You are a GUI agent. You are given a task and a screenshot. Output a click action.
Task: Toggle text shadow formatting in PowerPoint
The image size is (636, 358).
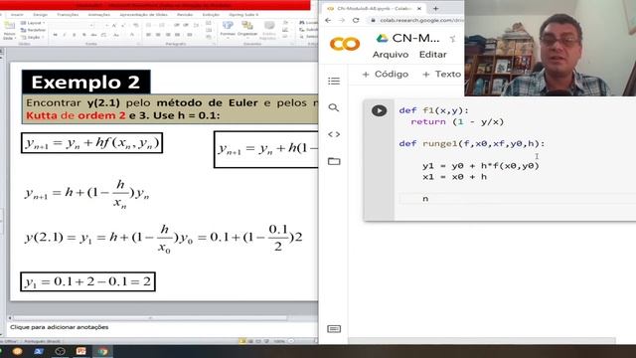pyautogui.click(x=83, y=36)
